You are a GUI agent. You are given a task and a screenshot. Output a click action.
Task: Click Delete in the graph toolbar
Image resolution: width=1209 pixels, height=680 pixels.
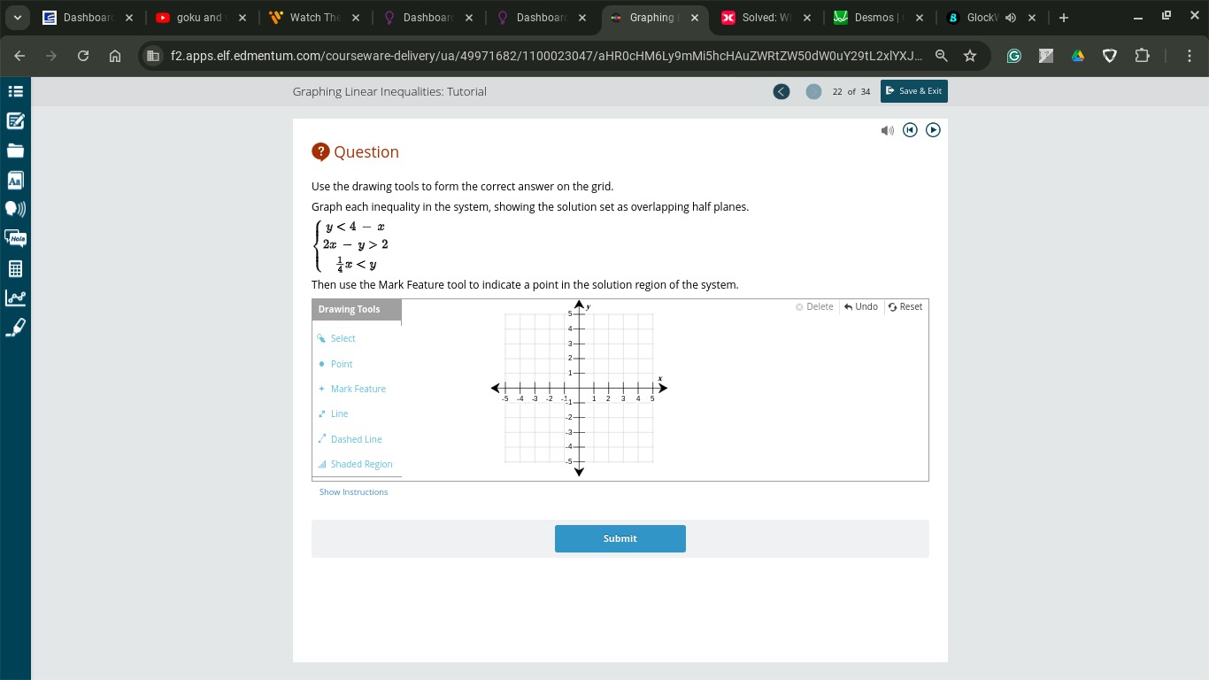(x=814, y=306)
